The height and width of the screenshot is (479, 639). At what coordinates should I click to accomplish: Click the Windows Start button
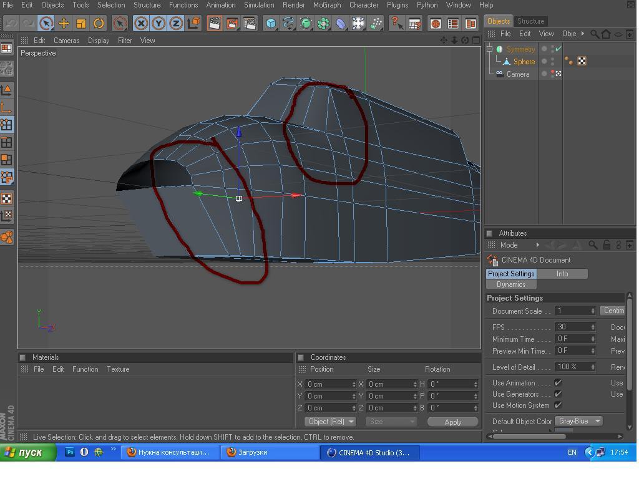tap(24, 452)
